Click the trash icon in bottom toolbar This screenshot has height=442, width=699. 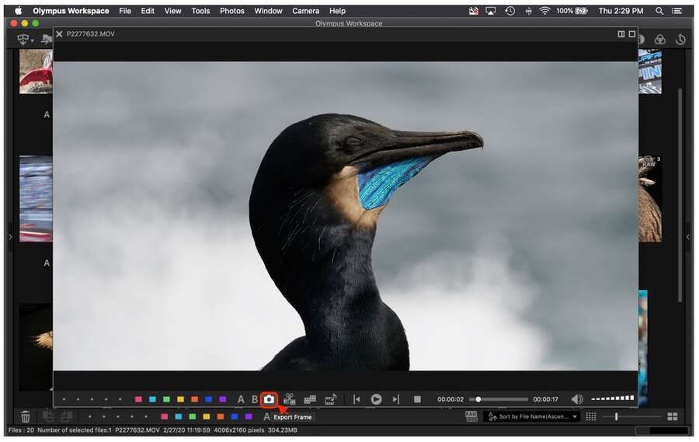click(x=26, y=417)
